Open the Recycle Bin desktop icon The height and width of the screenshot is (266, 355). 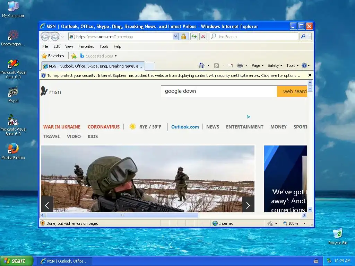pos(338,237)
